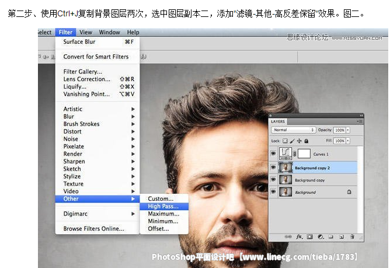Image resolution: width=390 pixels, height=268 pixels.
Task: Open the Normal blend mode dropdown
Action: pos(294,130)
